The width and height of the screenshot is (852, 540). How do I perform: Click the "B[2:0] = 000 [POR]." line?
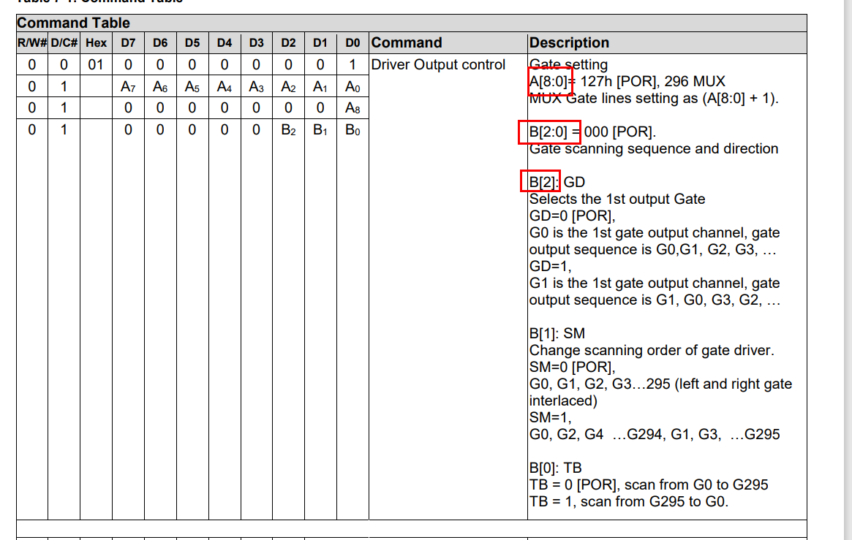click(x=593, y=132)
